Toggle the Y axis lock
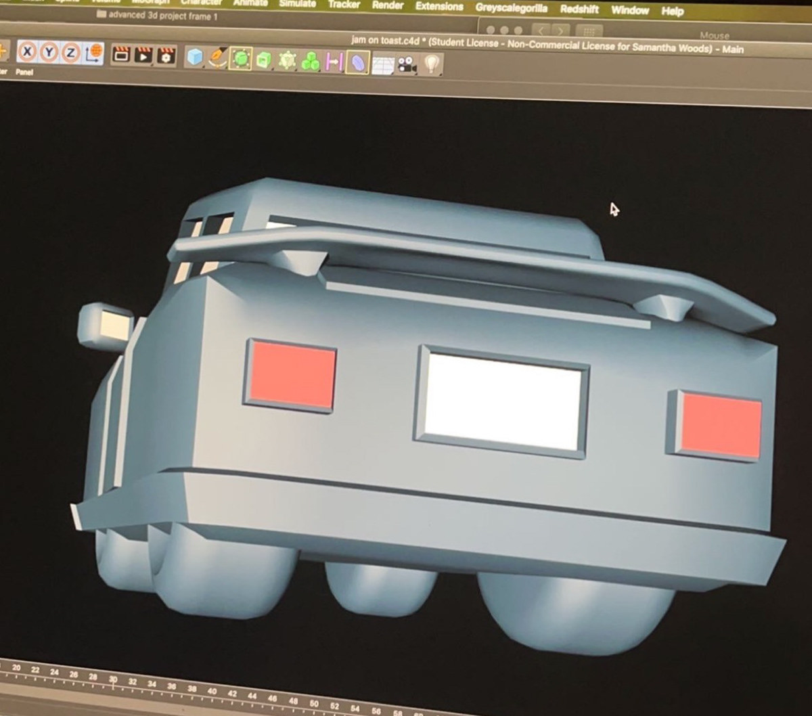The image size is (812, 716). pyautogui.click(x=49, y=52)
